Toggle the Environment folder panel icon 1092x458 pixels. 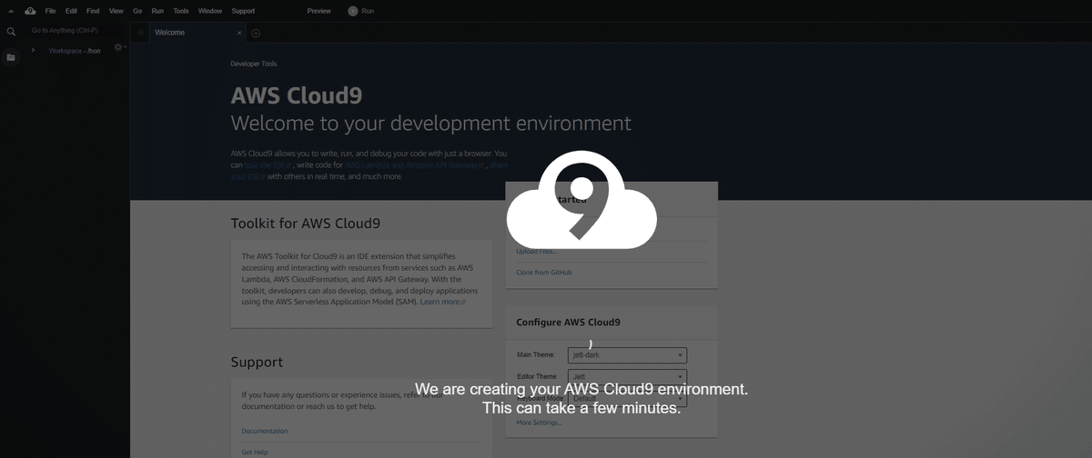(x=11, y=57)
